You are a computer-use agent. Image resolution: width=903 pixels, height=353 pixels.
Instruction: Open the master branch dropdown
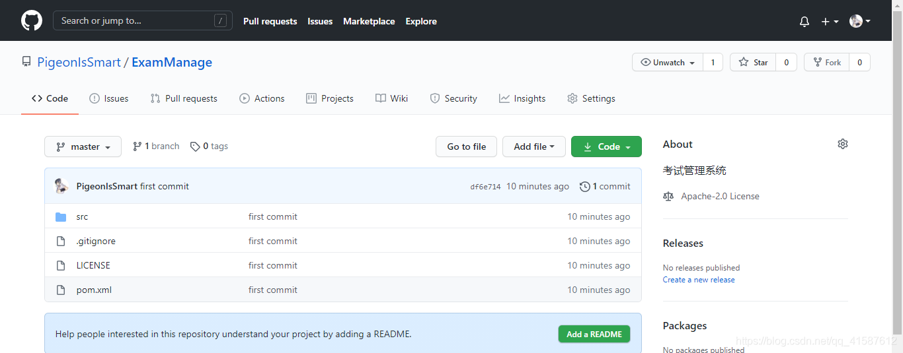(x=83, y=146)
